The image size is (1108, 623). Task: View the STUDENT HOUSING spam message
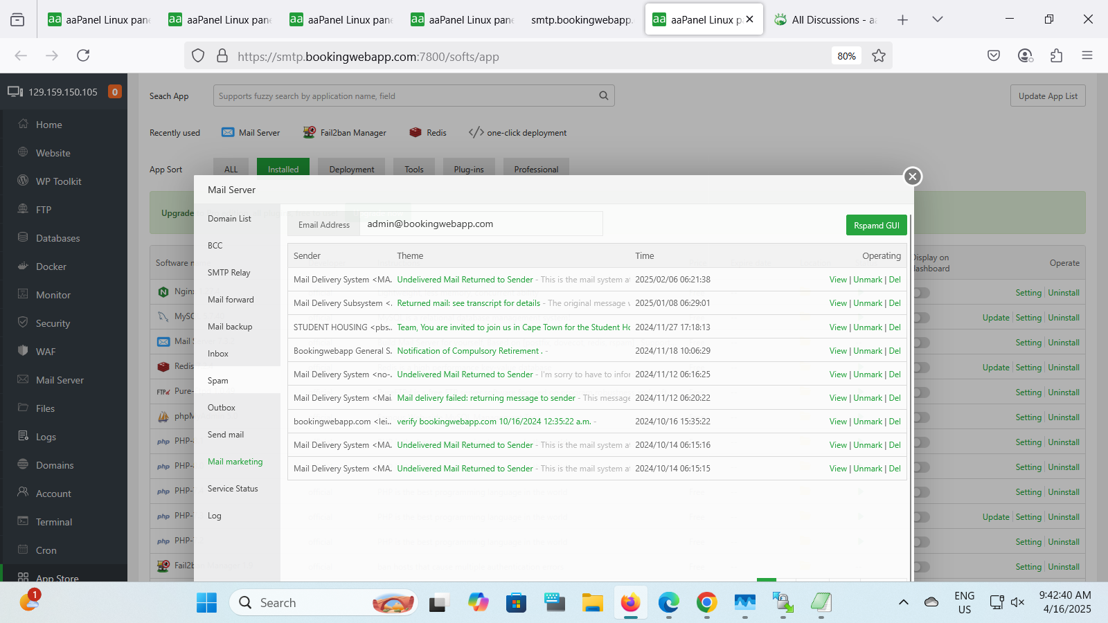tap(838, 327)
